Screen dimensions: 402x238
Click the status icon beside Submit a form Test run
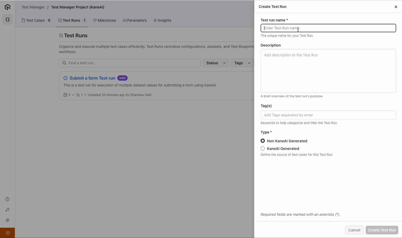[x=65, y=78]
